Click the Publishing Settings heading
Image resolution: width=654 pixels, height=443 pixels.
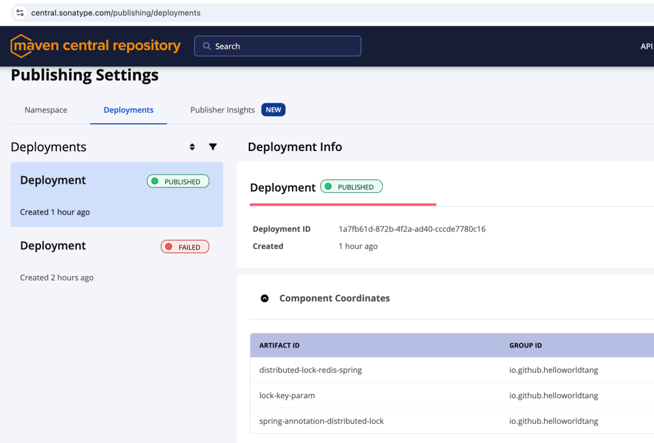pyautogui.click(x=85, y=76)
